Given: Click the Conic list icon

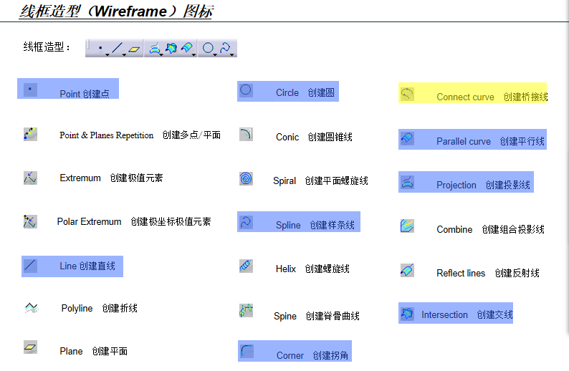Looking at the screenshot, I should (246, 134).
